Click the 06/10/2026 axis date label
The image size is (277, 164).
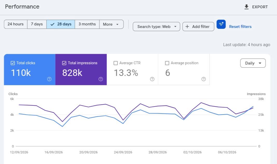pyautogui.click(x=227, y=152)
